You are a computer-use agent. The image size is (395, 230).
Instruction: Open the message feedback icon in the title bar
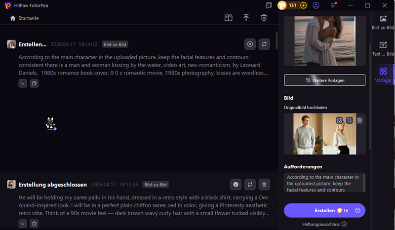click(x=269, y=5)
